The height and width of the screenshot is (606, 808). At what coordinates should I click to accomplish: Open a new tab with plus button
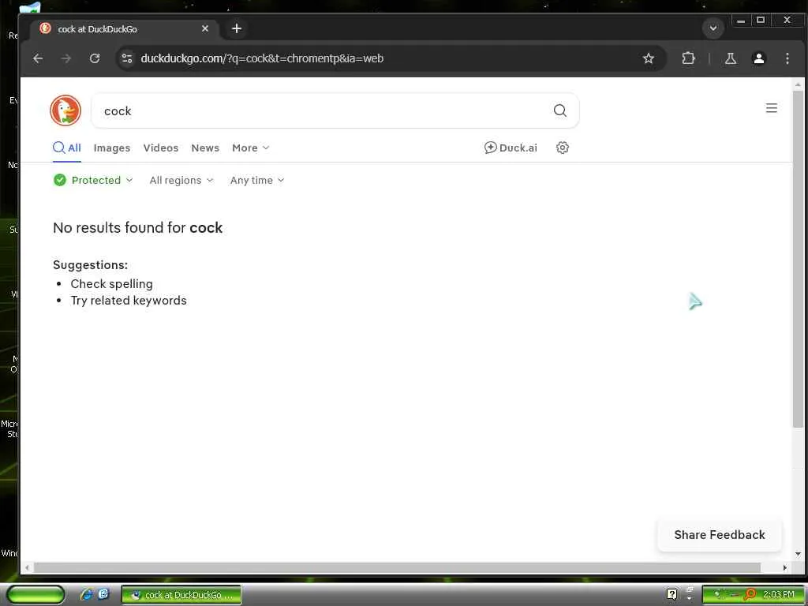pyautogui.click(x=237, y=28)
